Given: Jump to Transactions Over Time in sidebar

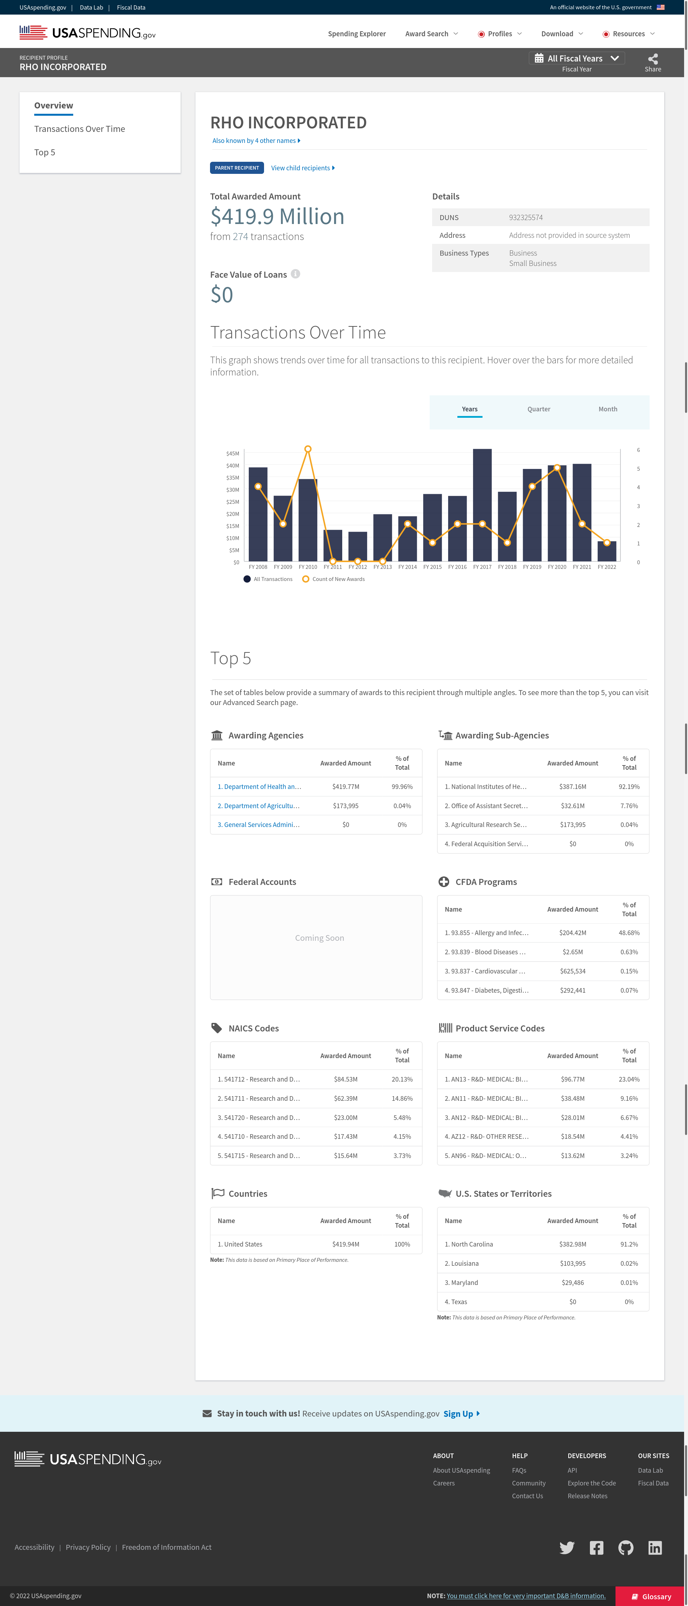Looking at the screenshot, I should (x=80, y=128).
